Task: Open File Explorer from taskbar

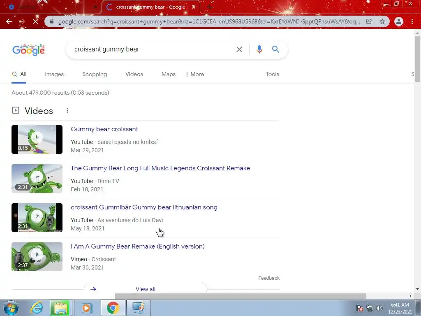Action: tap(61, 308)
